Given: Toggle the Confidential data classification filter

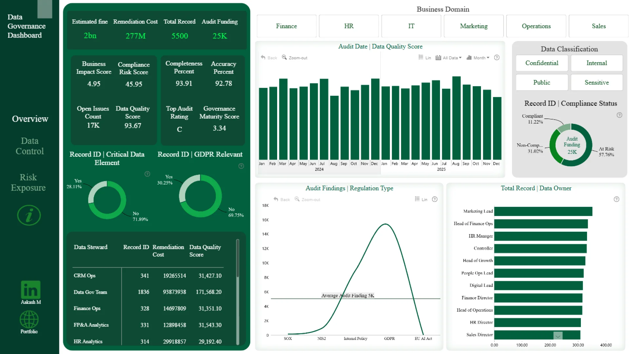Looking at the screenshot, I should pyautogui.click(x=542, y=63).
